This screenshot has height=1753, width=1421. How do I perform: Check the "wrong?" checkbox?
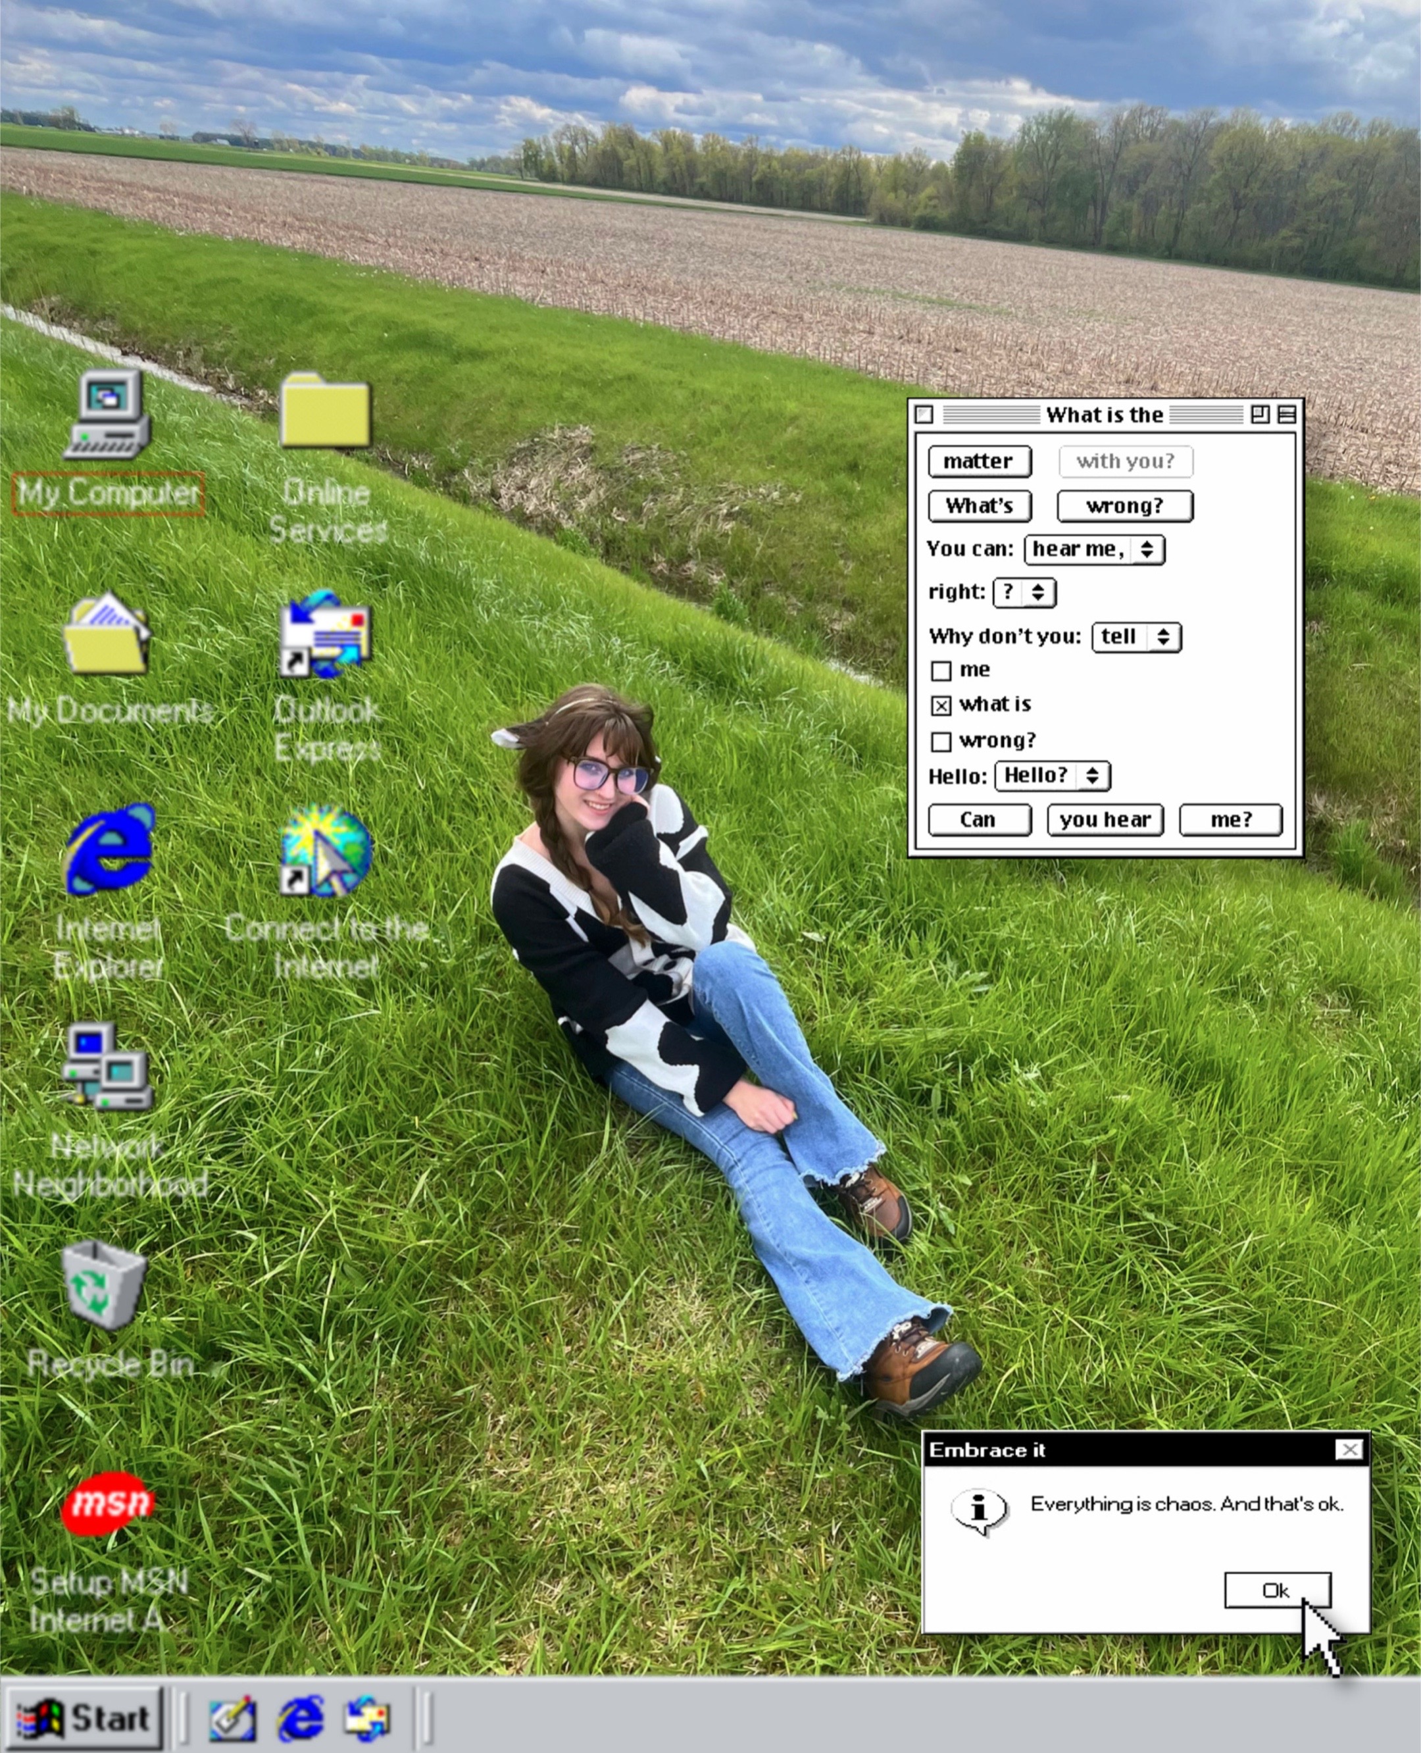[x=941, y=741]
